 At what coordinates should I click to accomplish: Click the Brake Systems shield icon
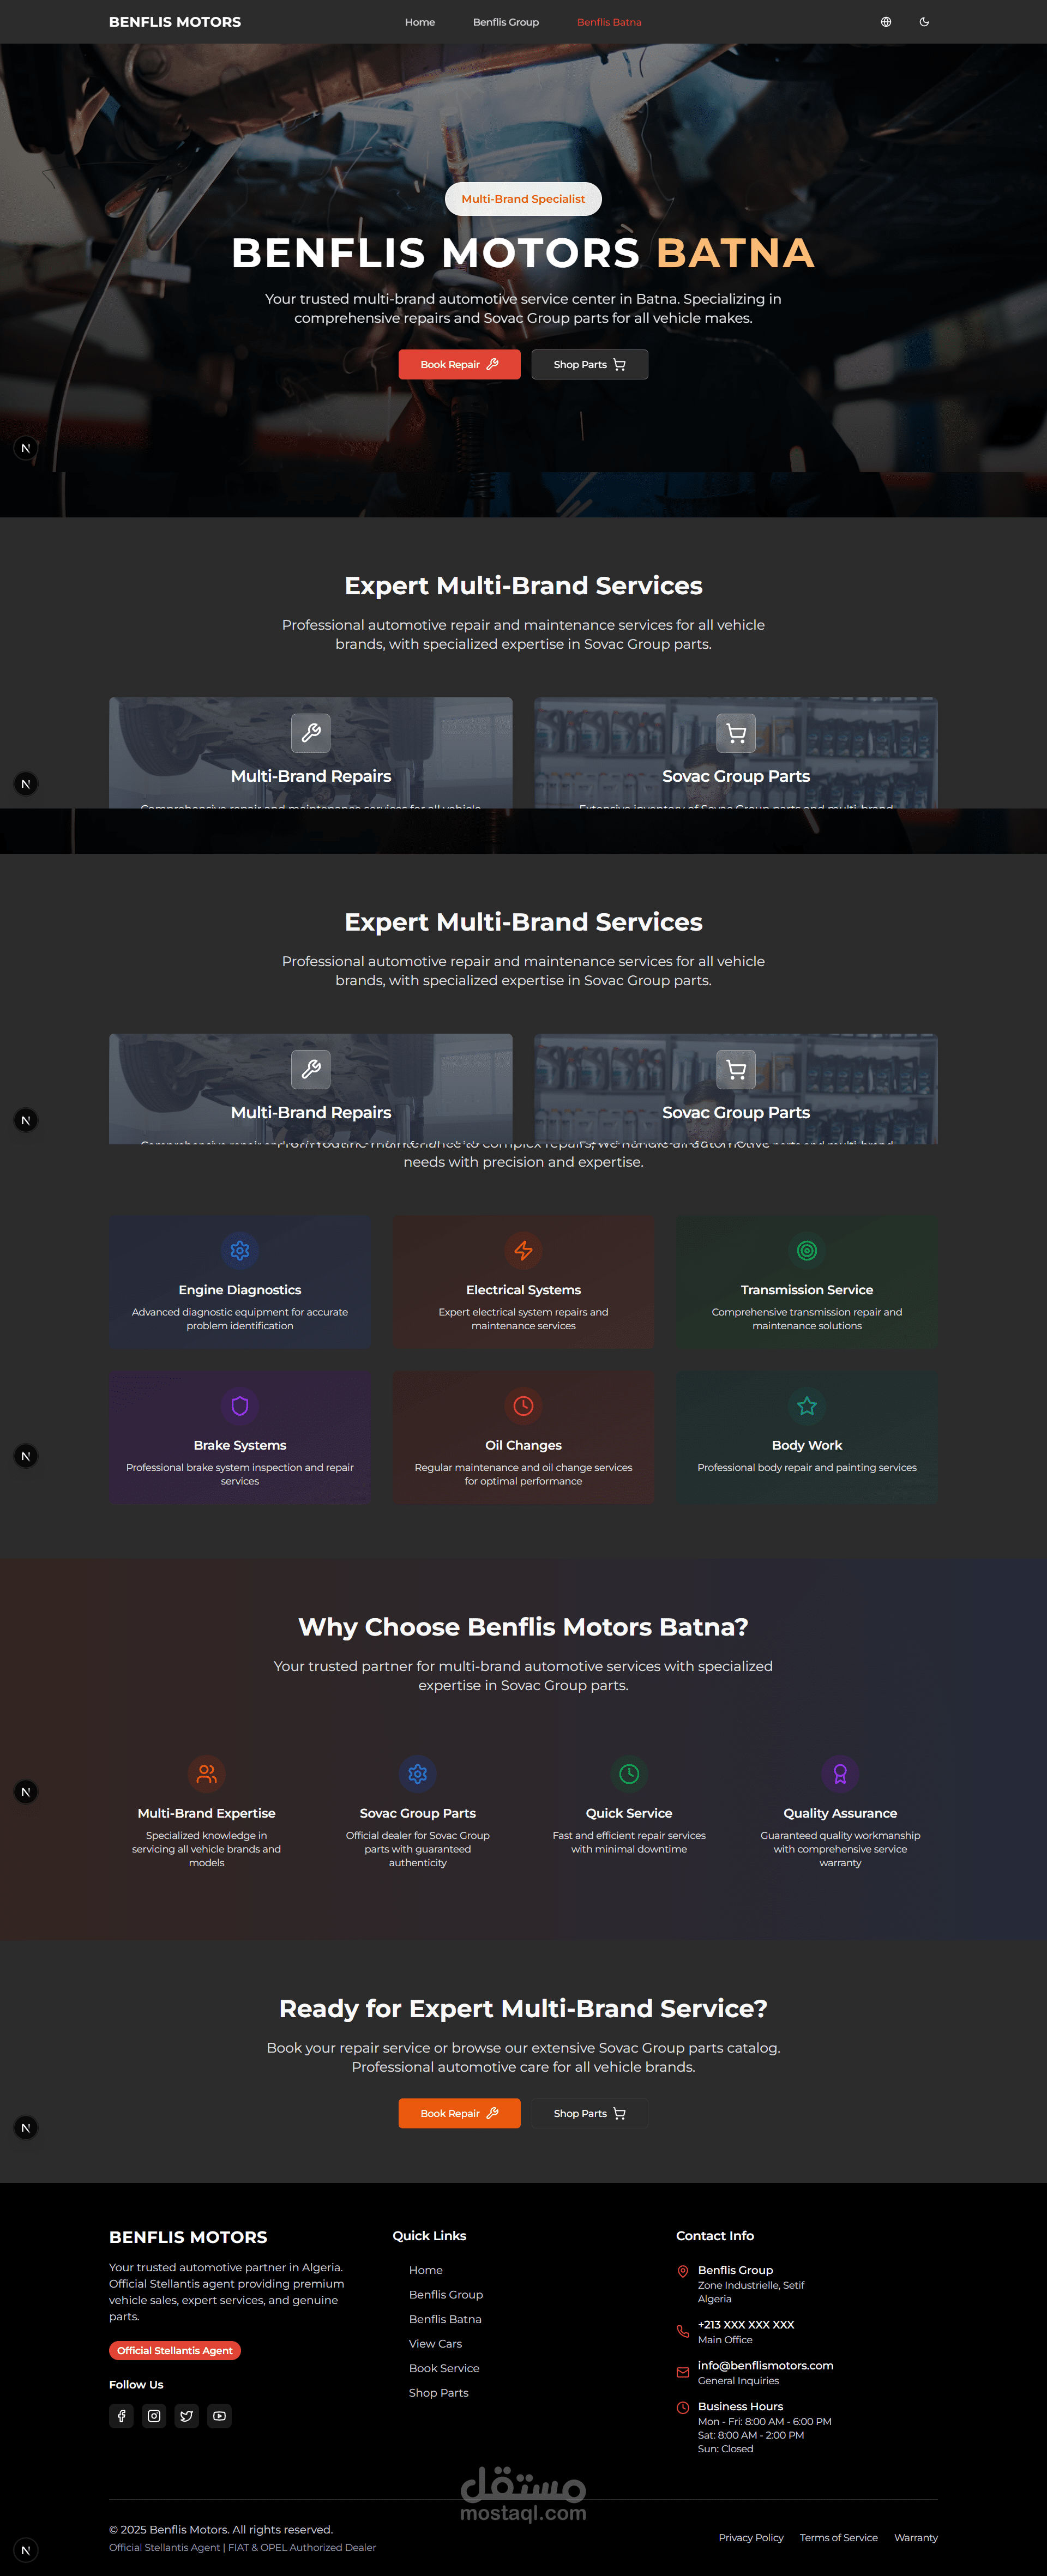(240, 1405)
